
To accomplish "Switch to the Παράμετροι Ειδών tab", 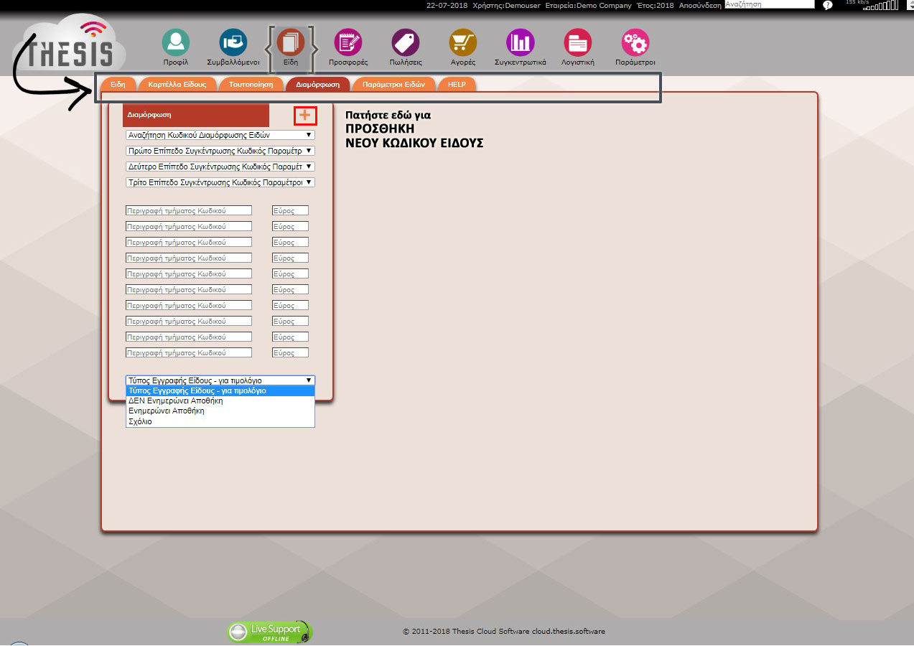I will [393, 85].
